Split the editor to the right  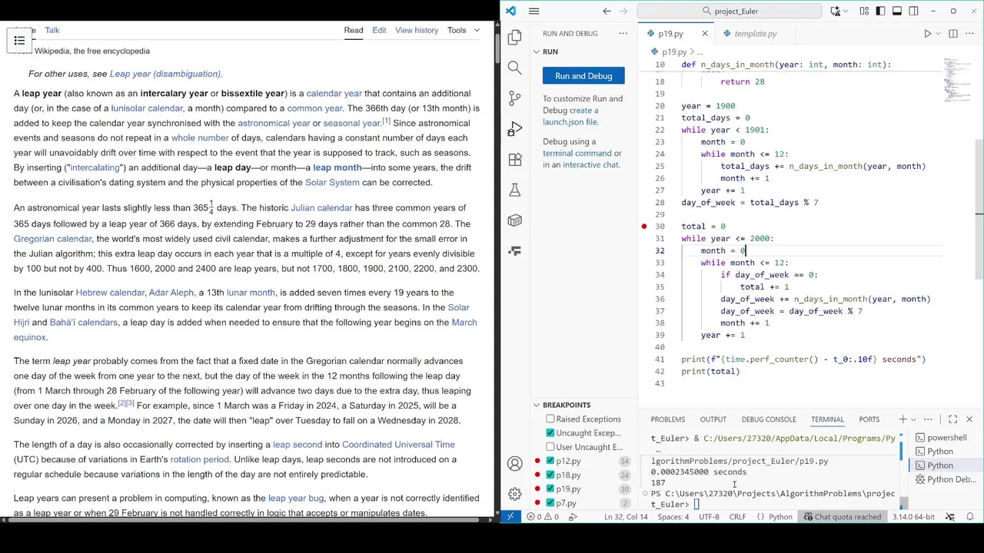point(953,34)
